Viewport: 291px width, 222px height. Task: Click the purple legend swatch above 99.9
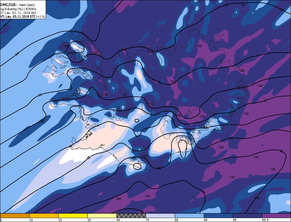(277, 216)
